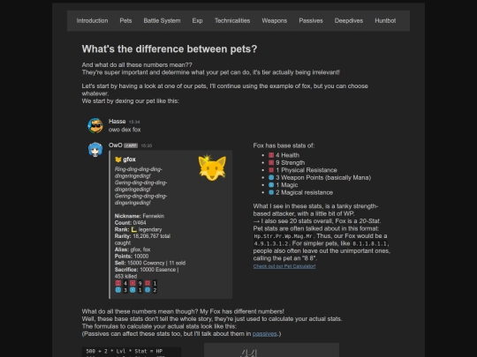
Task: Click the 'Nickname: Fennekin' line
Action: point(140,216)
